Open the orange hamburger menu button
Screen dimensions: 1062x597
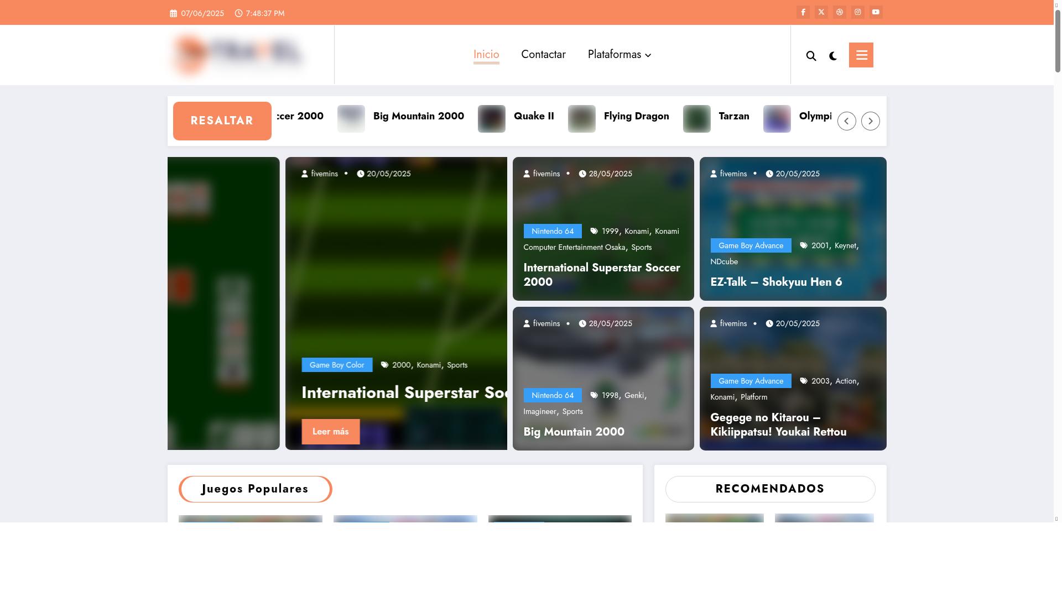point(861,55)
